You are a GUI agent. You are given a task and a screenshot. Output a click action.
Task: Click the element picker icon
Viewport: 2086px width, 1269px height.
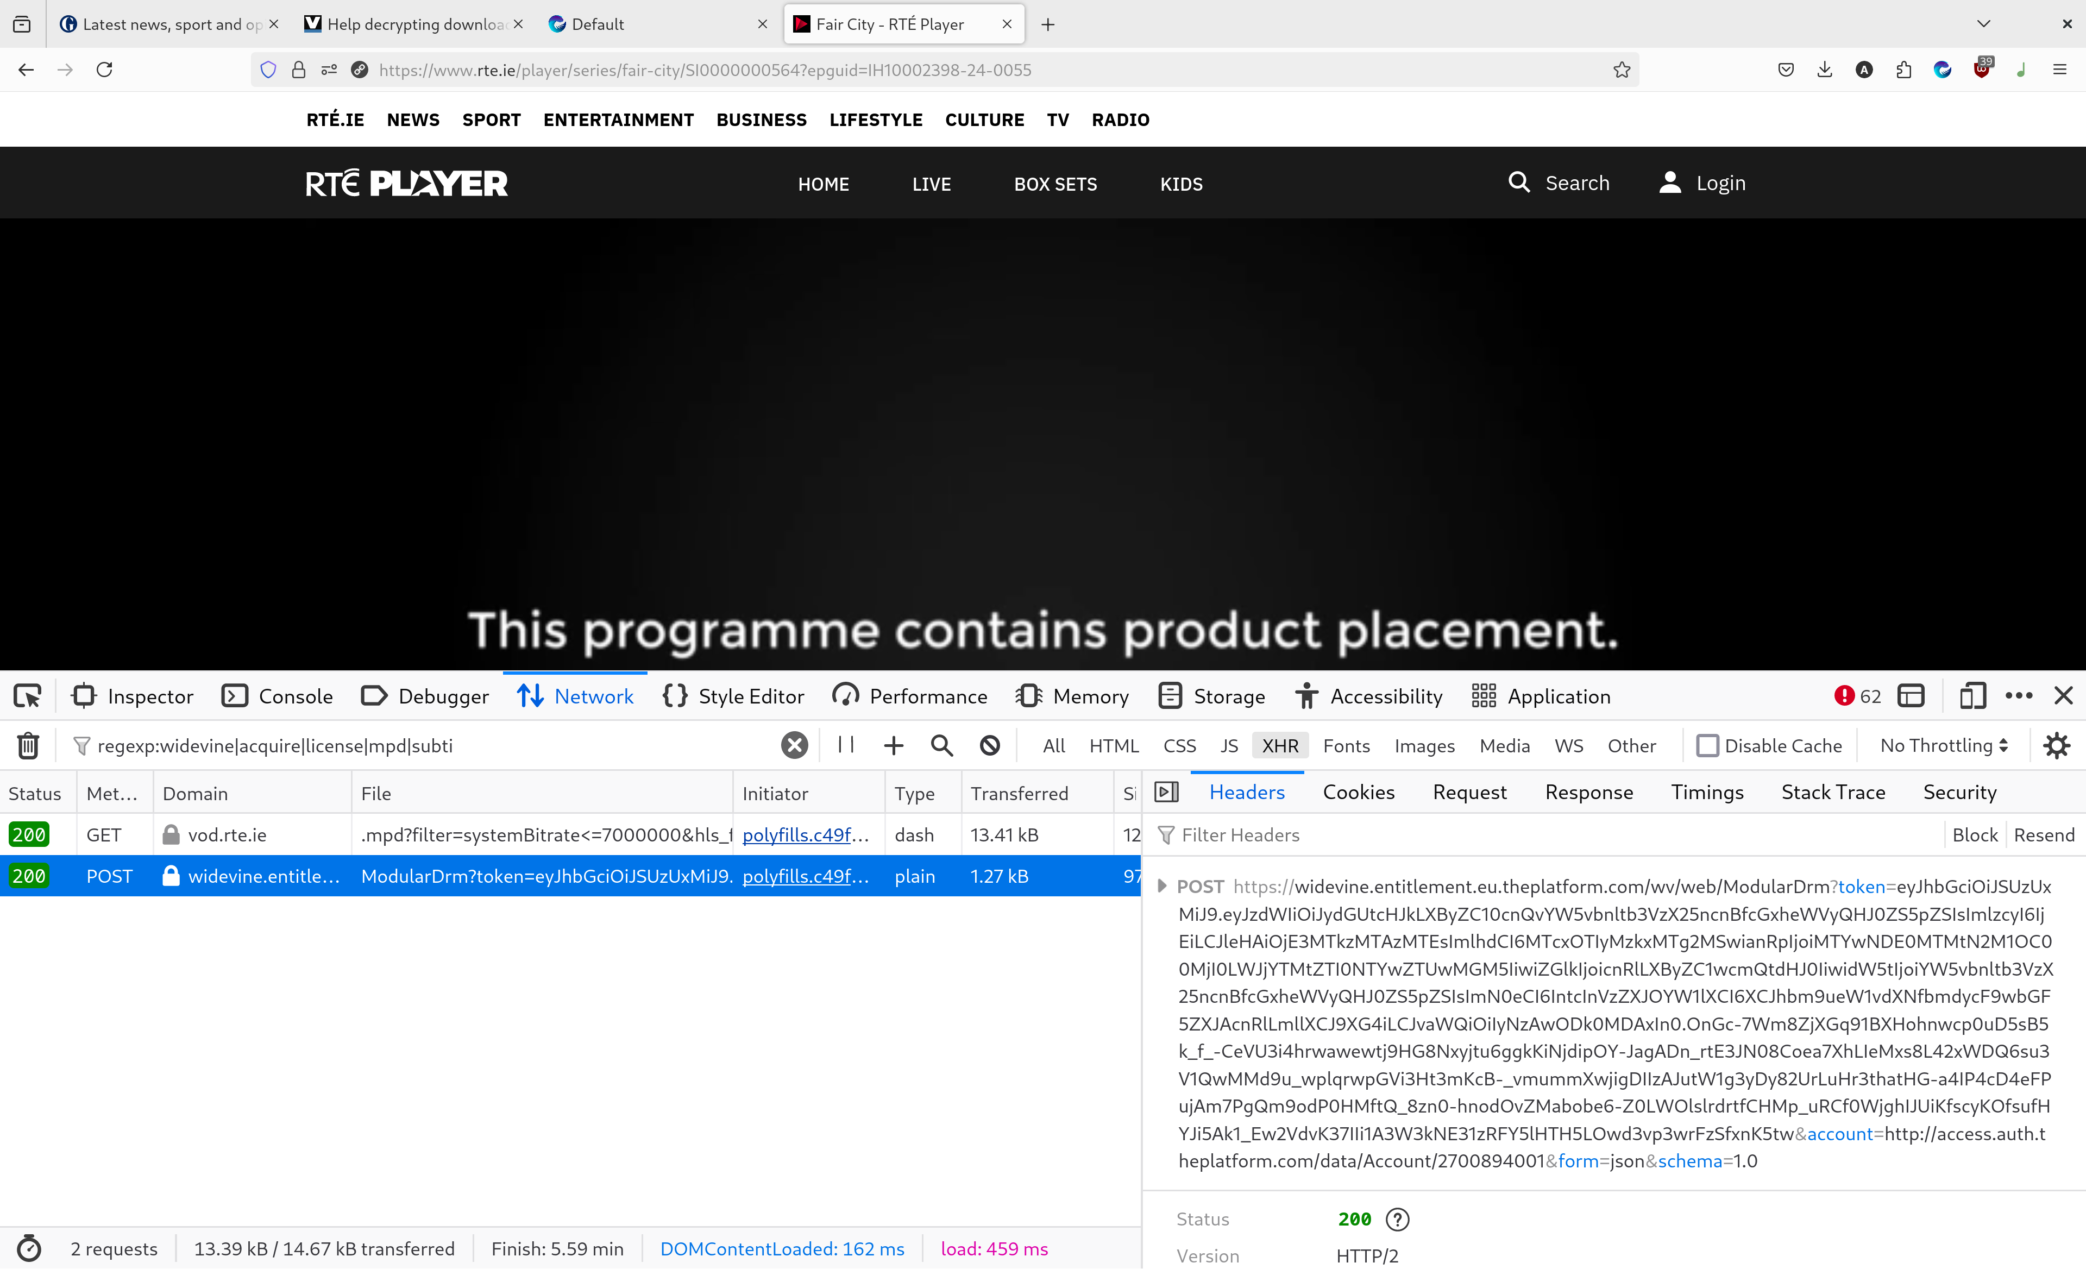[x=27, y=697]
